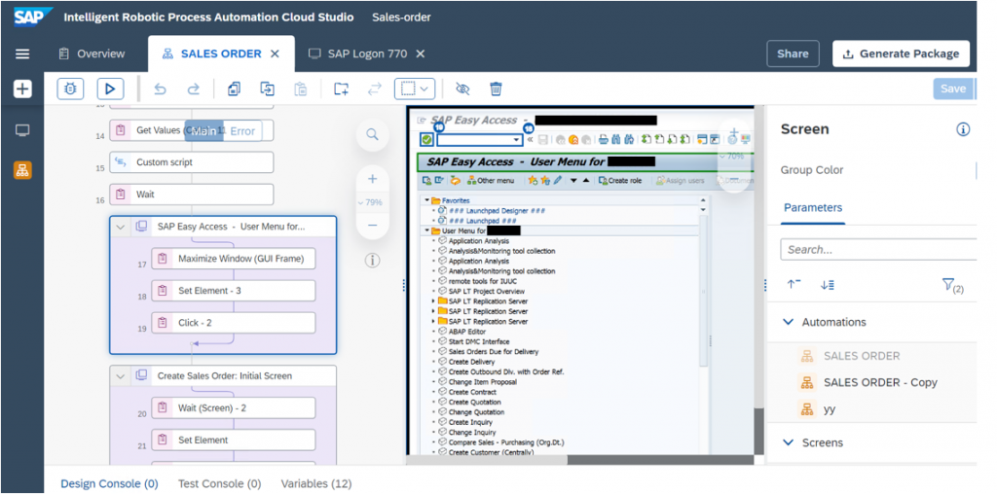Viewport: 997px width, 494px height.
Task: Click workflow info circle icon
Action: 373,261
